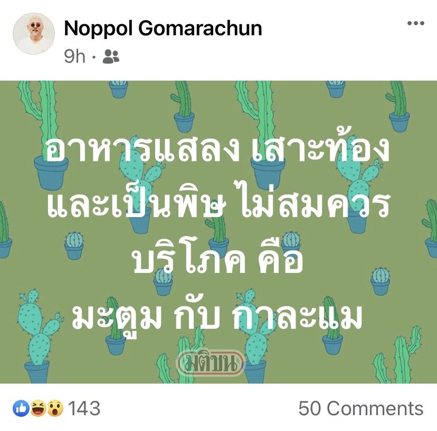Click the Haha laughing reaction icon
This screenshot has width=437, height=431.
[38, 408]
